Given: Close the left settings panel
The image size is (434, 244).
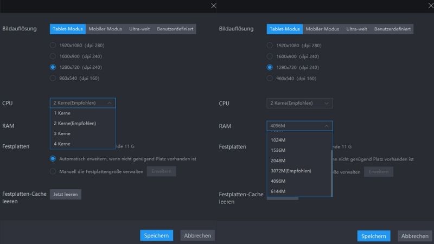Looking at the screenshot, I should tap(213, 6).
